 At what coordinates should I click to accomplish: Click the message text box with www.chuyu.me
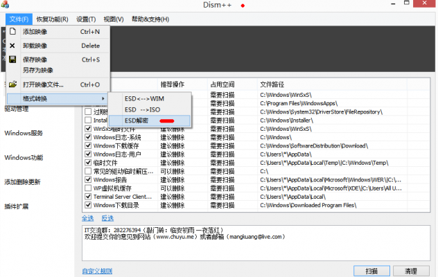click(256, 243)
